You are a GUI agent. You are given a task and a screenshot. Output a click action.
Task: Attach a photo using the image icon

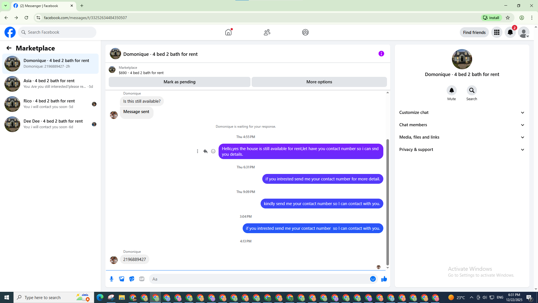(122, 279)
